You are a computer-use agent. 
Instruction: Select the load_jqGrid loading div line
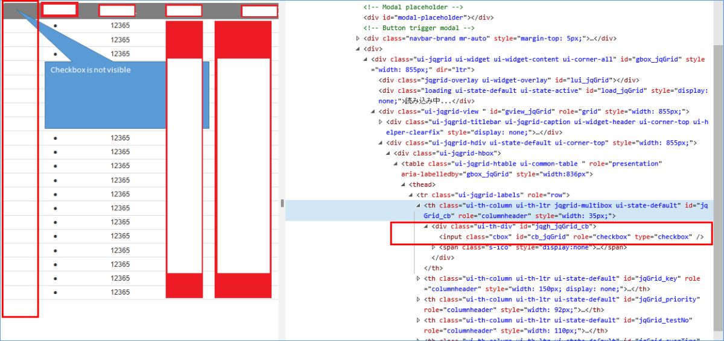(x=543, y=96)
